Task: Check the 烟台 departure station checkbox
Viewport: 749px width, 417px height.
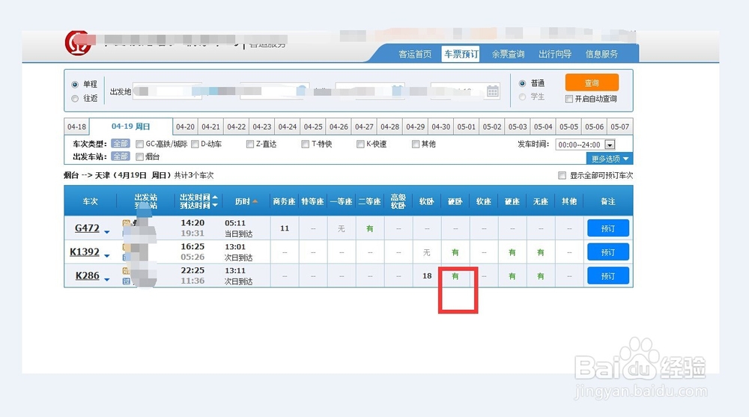Action: click(x=140, y=156)
